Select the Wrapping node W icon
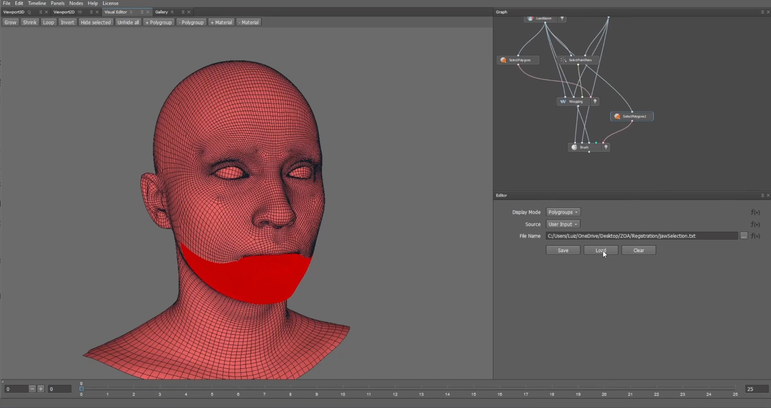This screenshot has height=408, width=771. click(x=563, y=102)
